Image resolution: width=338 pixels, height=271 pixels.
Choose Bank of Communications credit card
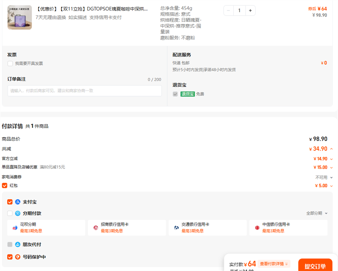click(x=207, y=228)
